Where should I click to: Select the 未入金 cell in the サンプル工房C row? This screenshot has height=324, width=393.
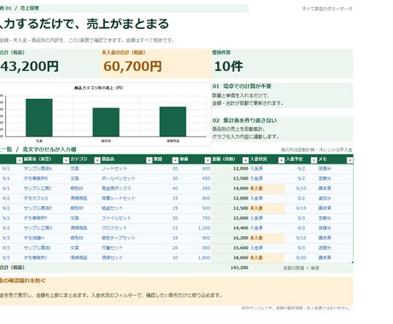click(x=267, y=188)
